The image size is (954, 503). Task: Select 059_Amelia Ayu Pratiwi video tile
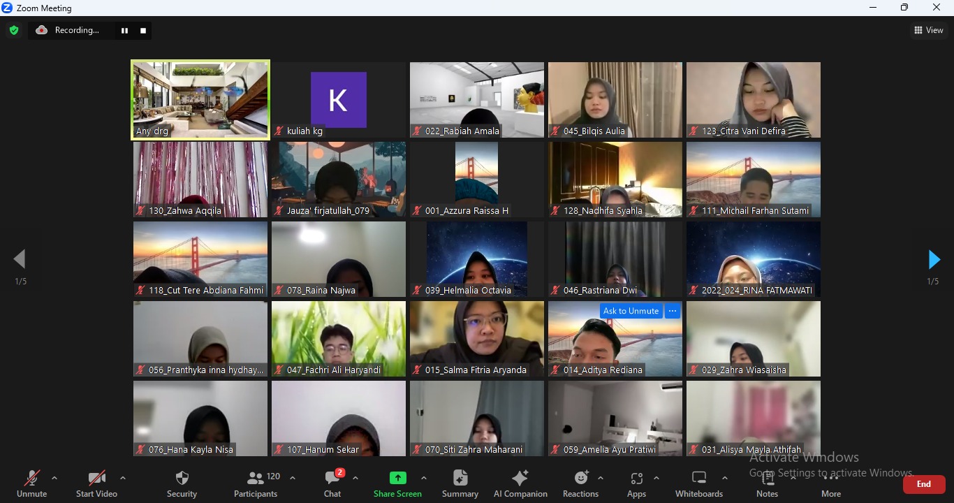coord(615,418)
